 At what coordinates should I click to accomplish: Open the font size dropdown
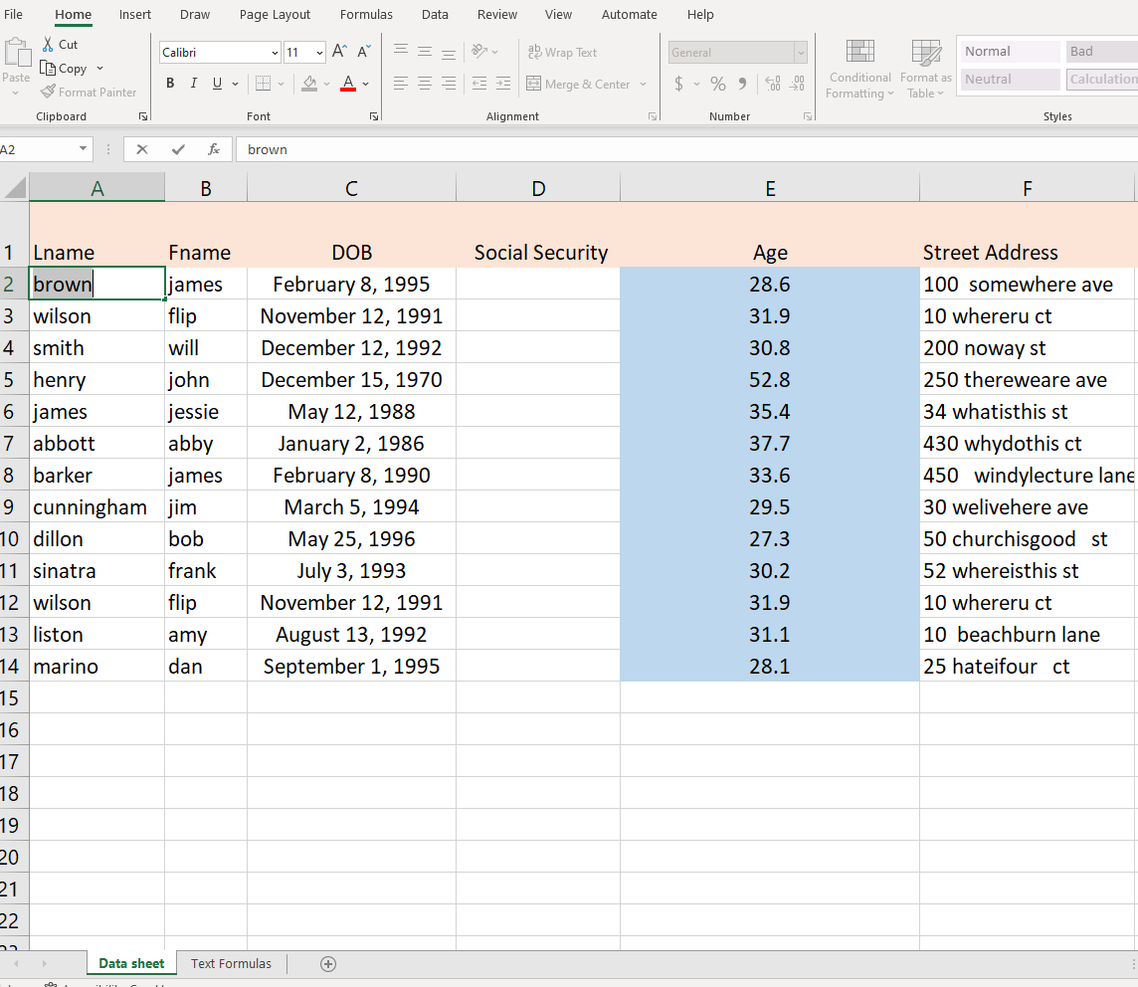point(321,52)
